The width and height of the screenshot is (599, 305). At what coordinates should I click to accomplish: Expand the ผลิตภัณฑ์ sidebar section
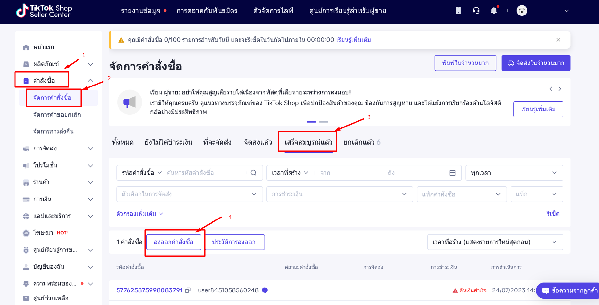(x=91, y=64)
